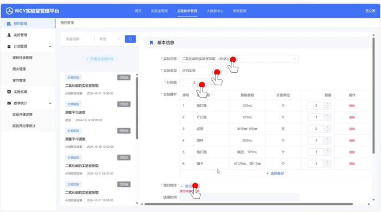
Task: Delete the 试管 row in equipment table
Action: pyautogui.click(x=352, y=129)
